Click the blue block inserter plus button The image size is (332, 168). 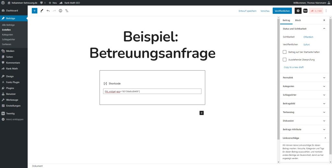34,11
